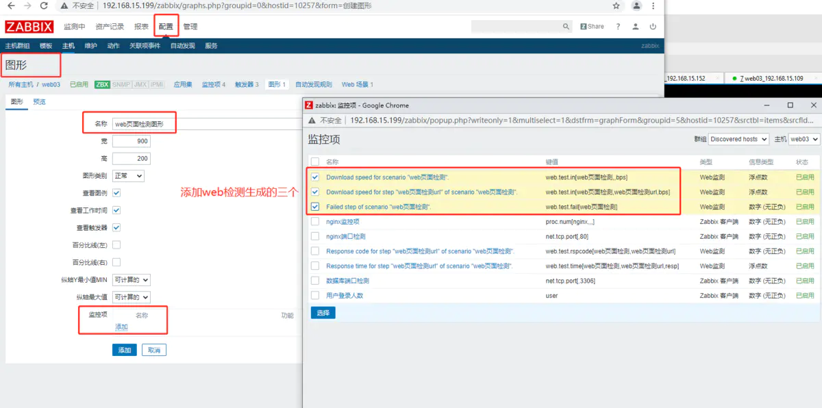Click the ZABBIX logo
822x408 pixels.
tap(29, 27)
